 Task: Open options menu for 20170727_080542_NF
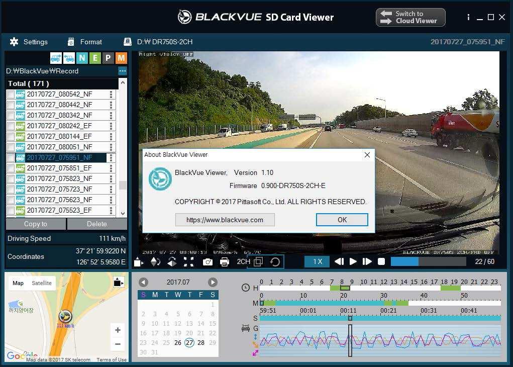coord(111,95)
